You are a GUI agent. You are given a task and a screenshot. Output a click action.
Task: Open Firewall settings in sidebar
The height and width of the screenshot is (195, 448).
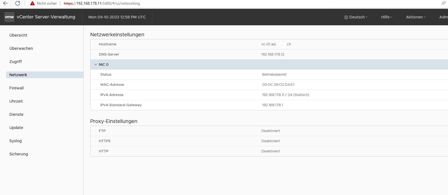pyautogui.click(x=17, y=88)
